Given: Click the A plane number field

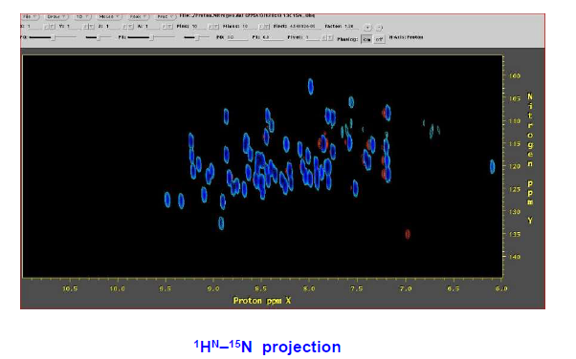Looking at the screenshot, I should (153, 27).
